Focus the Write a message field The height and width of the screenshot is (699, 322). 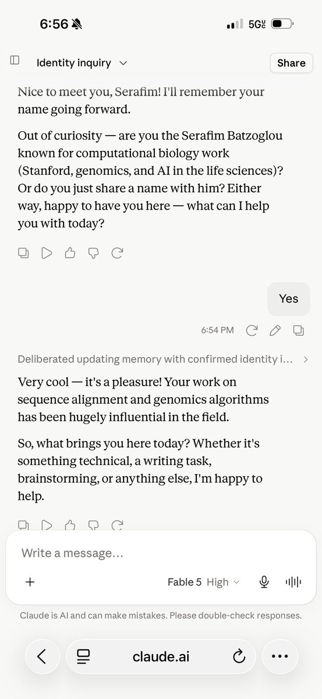[x=161, y=553]
